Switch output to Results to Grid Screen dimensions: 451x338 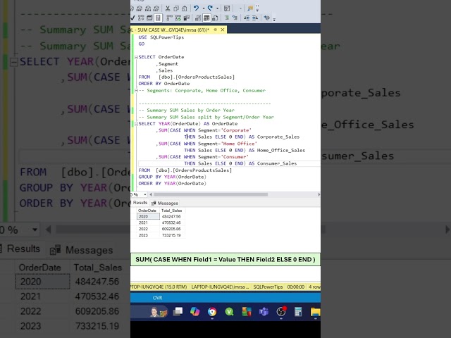(x=206, y=18)
